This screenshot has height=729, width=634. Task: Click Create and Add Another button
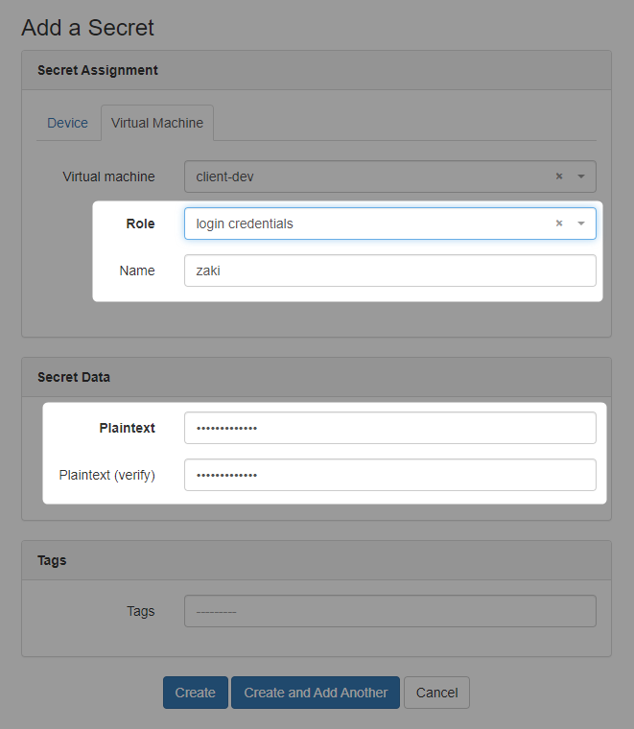click(316, 693)
